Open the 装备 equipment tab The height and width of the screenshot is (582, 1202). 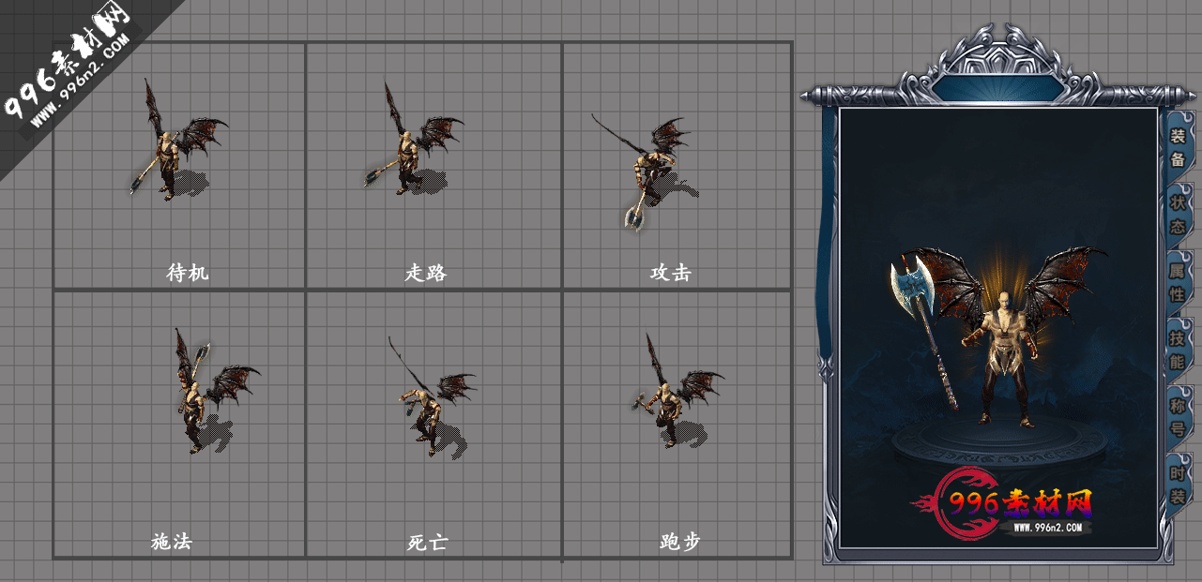coord(1178,147)
